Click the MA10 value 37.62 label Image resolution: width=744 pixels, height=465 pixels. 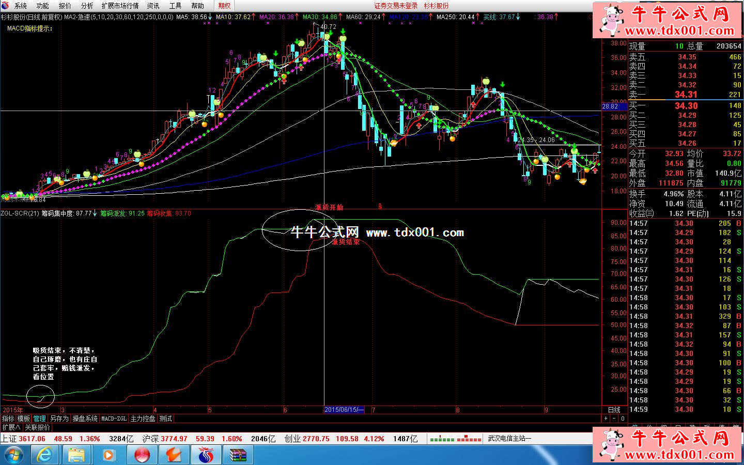[236, 17]
